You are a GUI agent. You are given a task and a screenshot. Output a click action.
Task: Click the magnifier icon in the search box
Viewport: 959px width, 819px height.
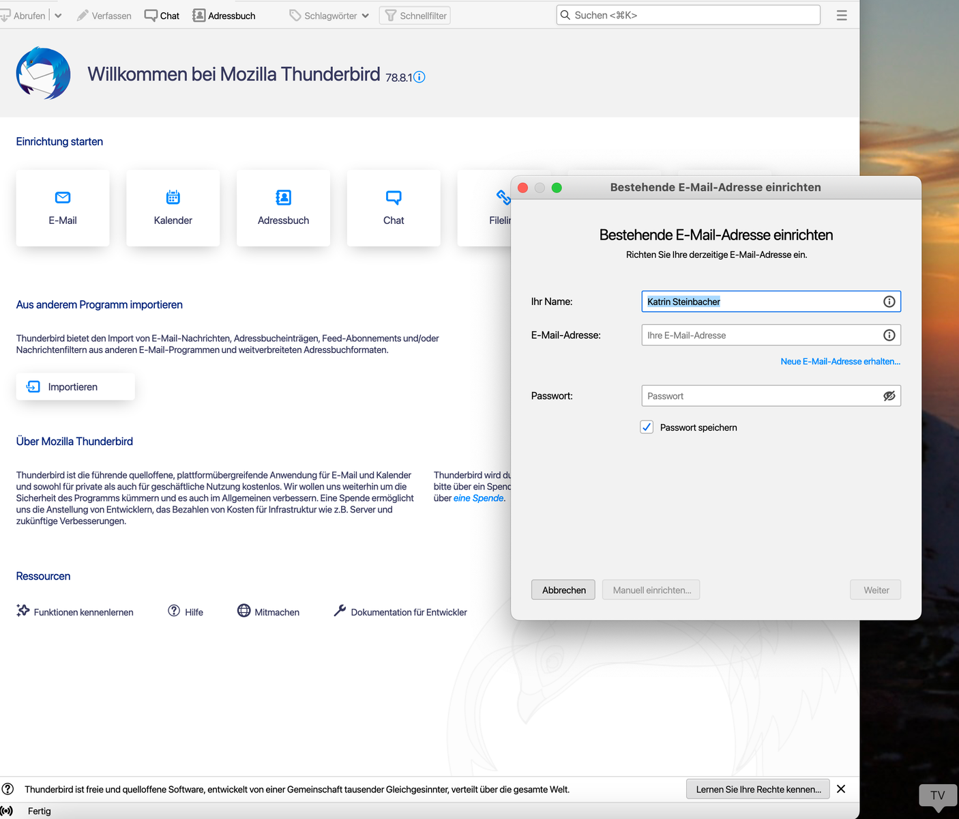pyautogui.click(x=565, y=15)
